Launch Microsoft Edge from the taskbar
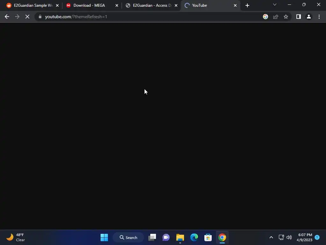The image size is (326, 245). click(194, 237)
